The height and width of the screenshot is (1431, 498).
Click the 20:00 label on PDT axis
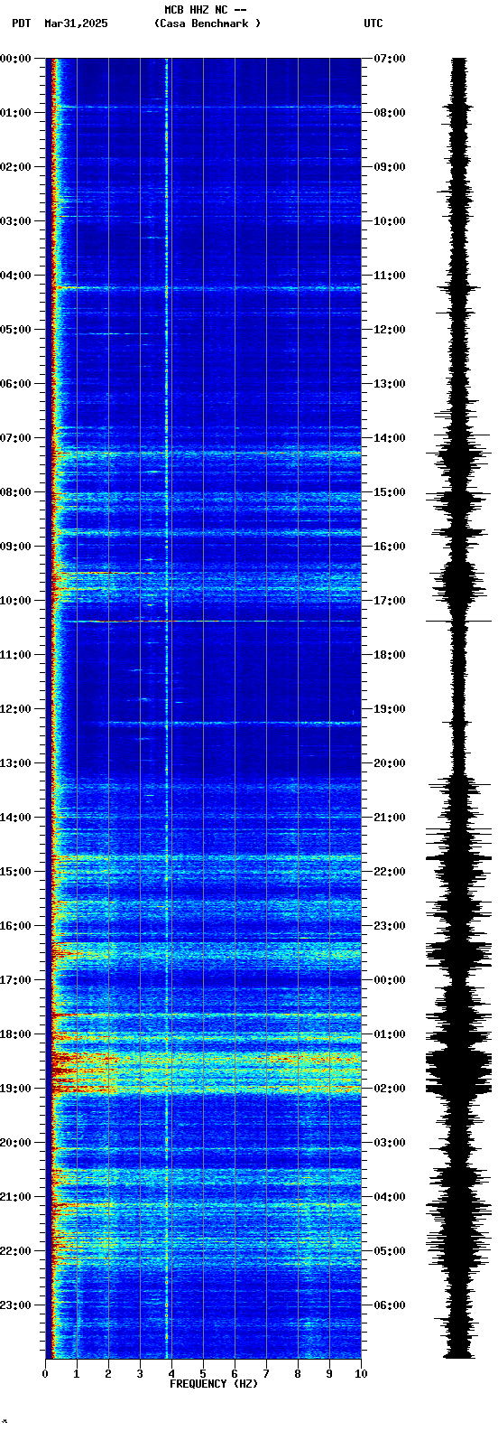pos(15,1143)
